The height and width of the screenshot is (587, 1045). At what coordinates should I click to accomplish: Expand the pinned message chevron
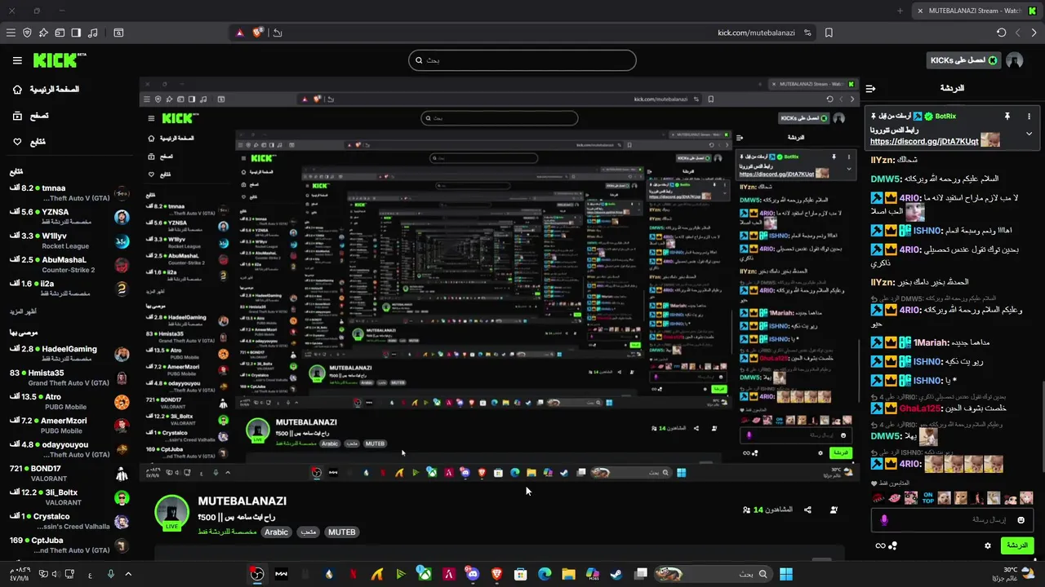click(1029, 134)
